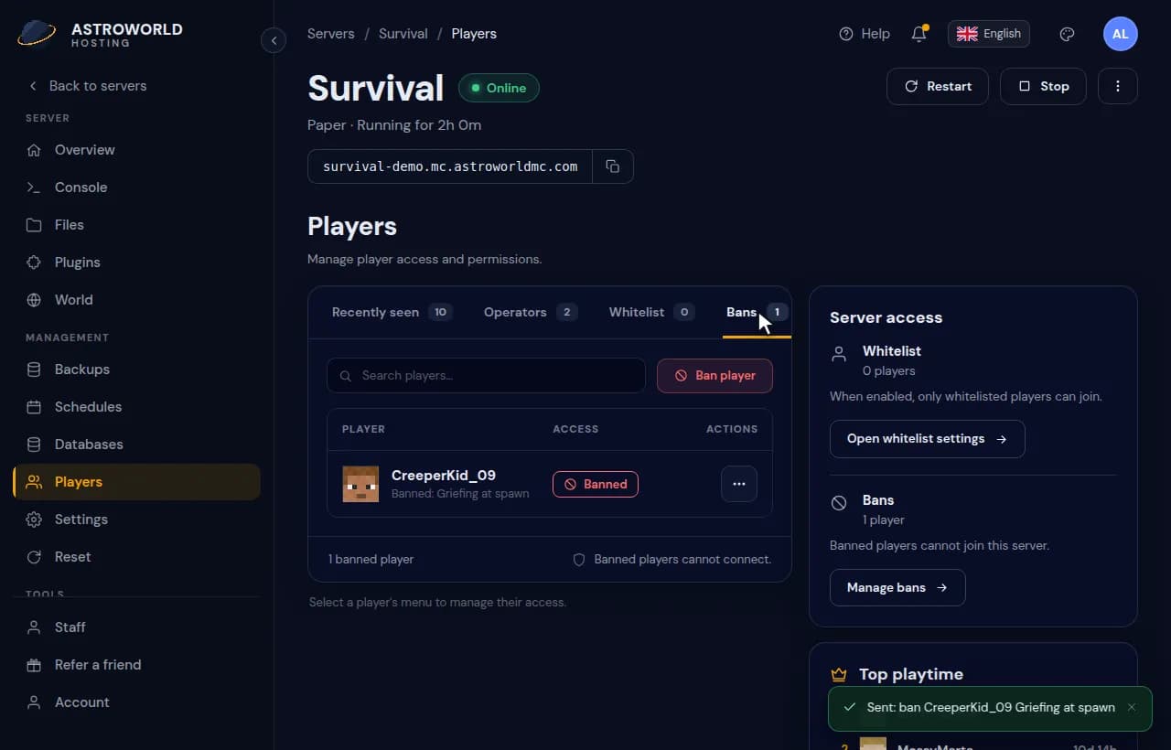This screenshot has height=750, width=1171.
Task: Open the English language selector
Action: [x=989, y=34]
